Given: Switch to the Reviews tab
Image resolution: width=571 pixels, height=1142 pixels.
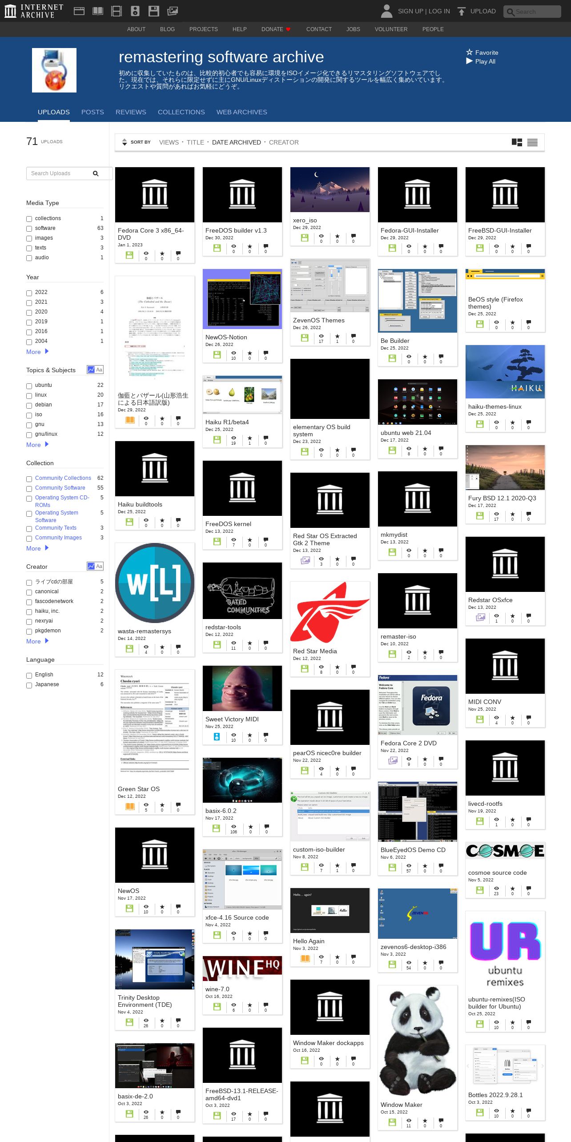Looking at the screenshot, I should click(x=131, y=112).
